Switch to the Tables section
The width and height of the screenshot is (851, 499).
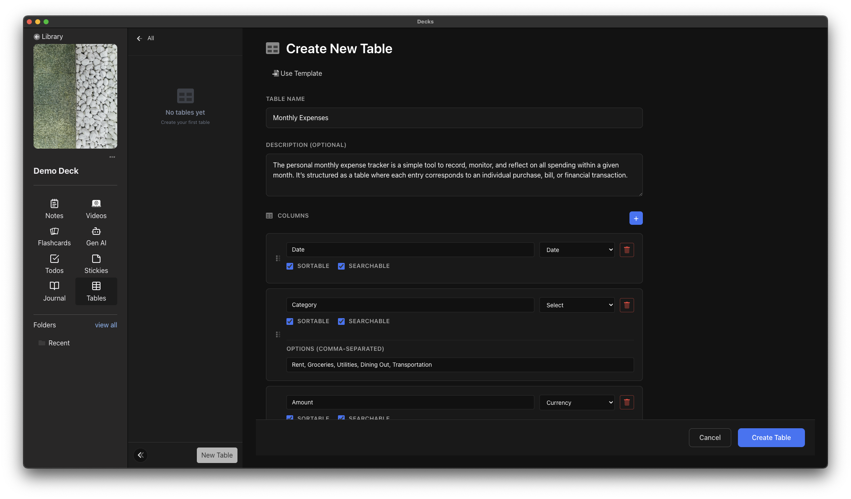[96, 291]
